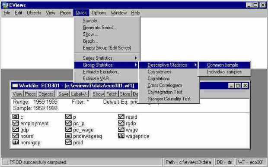268x167 pixels.
Task: Click the Save button in workfile
Action: pos(64,94)
